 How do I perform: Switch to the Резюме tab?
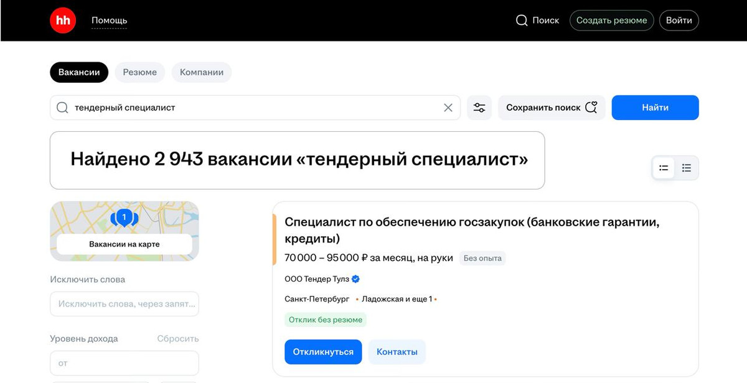click(140, 72)
